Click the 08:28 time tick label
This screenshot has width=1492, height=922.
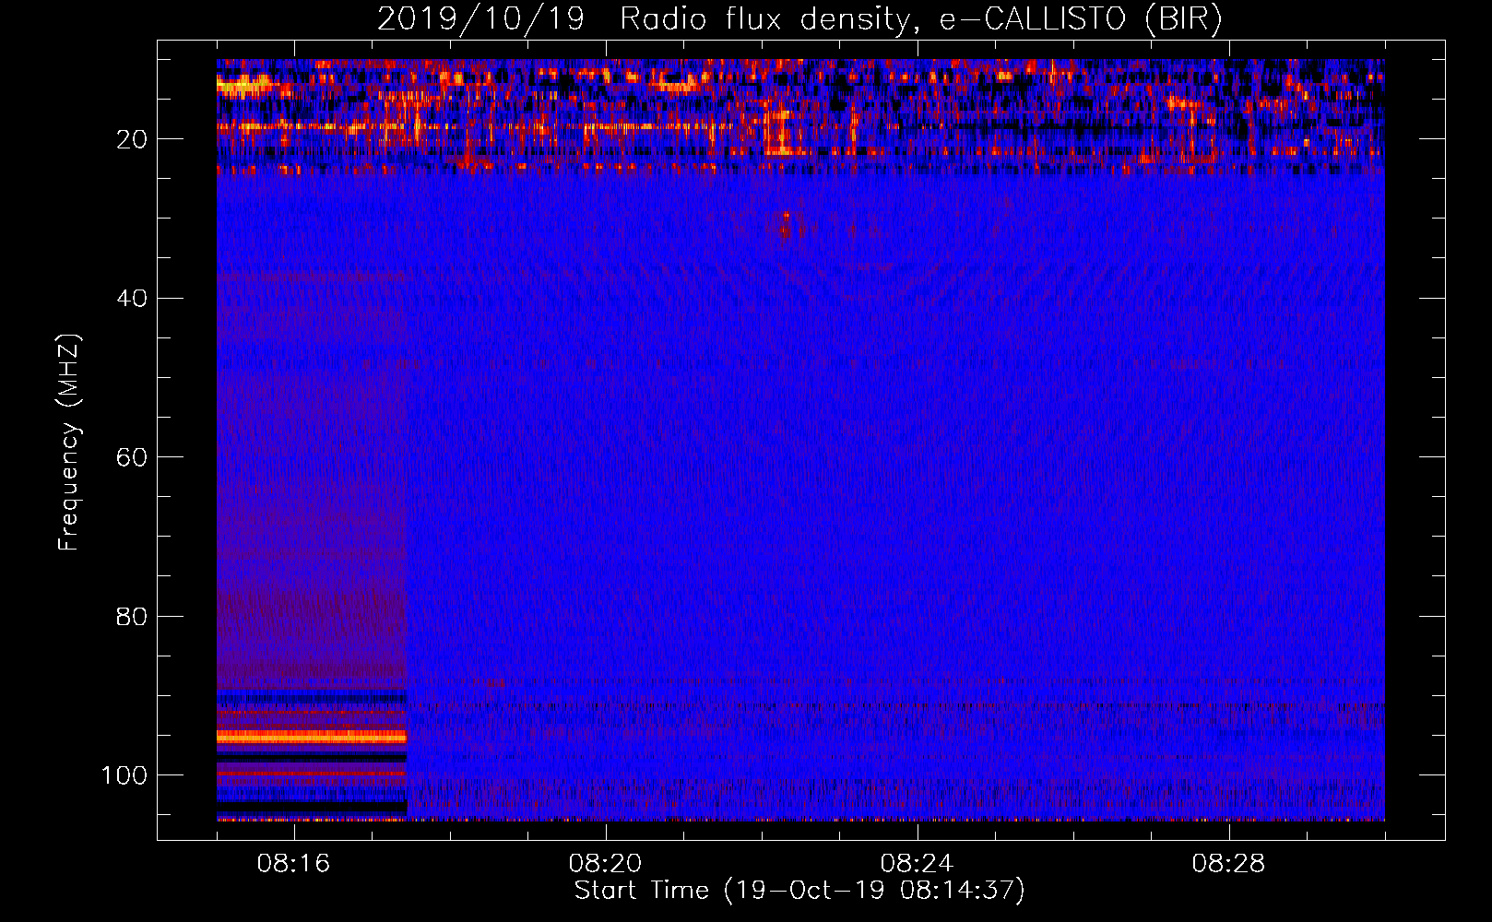(x=1228, y=864)
